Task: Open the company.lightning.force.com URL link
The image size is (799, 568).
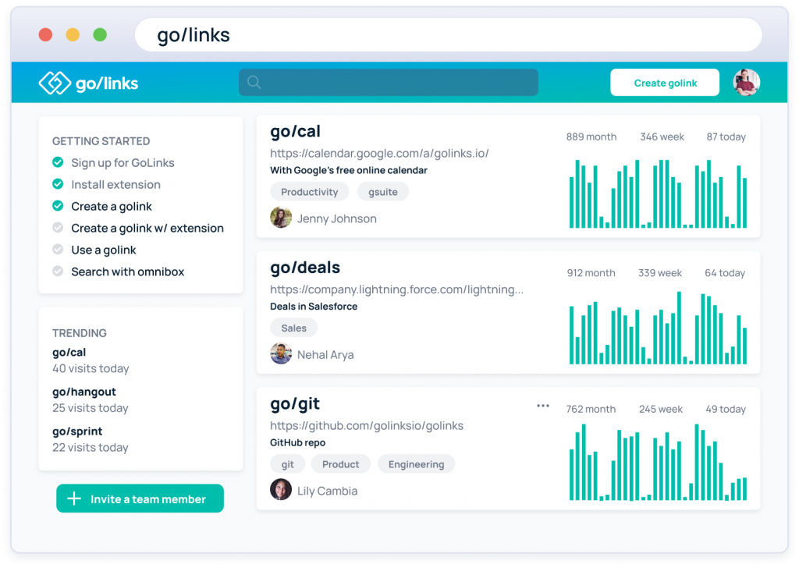Action: [397, 289]
